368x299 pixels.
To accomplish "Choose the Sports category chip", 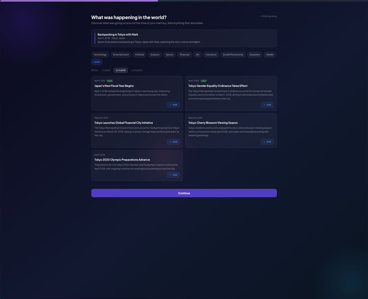I will point(170,55).
